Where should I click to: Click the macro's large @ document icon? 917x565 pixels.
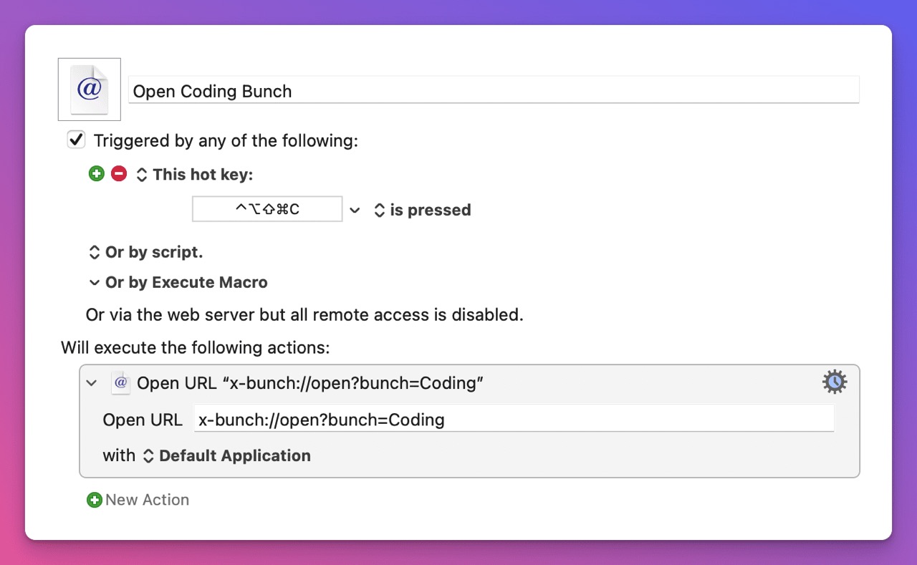tap(90, 90)
